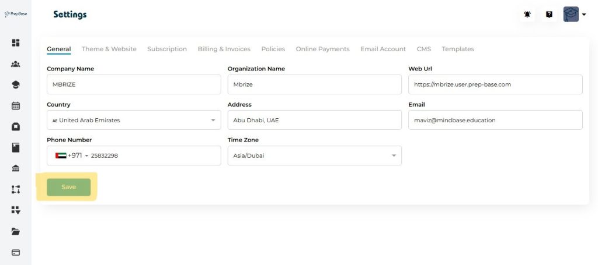598x265 pixels.
Task: Expand the user profile menu arrow
Action: pyautogui.click(x=583, y=15)
